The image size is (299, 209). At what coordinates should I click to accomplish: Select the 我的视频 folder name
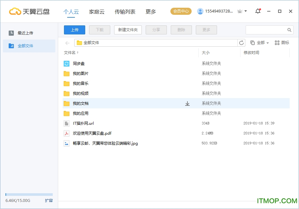pyautogui.click(x=80, y=94)
